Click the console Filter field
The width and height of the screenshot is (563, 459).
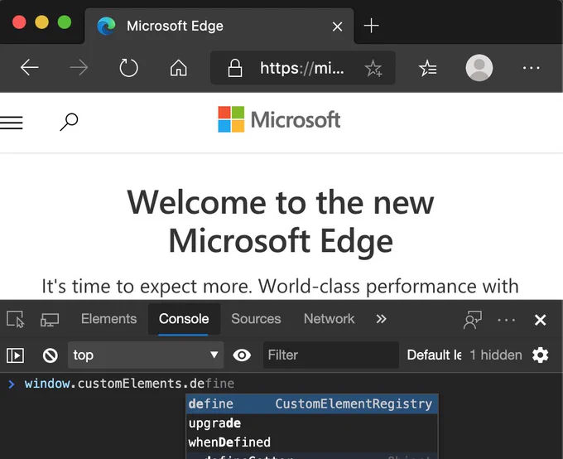pyautogui.click(x=331, y=355)
